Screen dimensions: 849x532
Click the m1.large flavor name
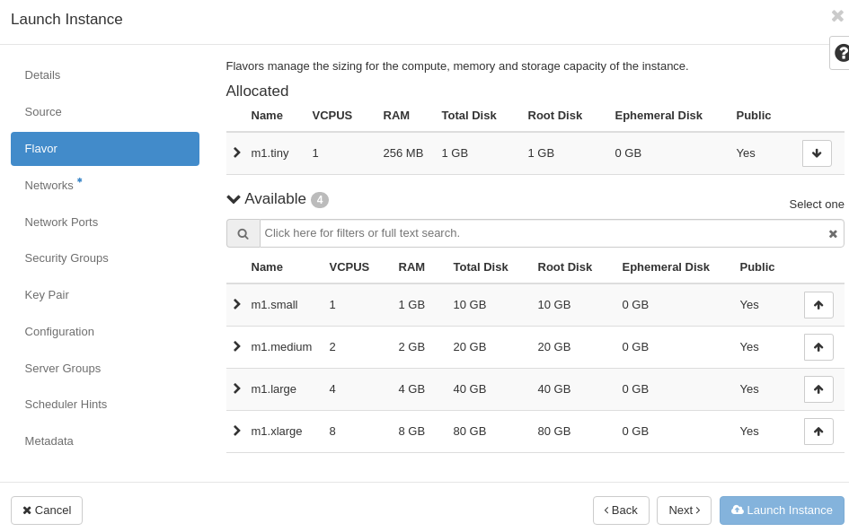pos(273,389)
